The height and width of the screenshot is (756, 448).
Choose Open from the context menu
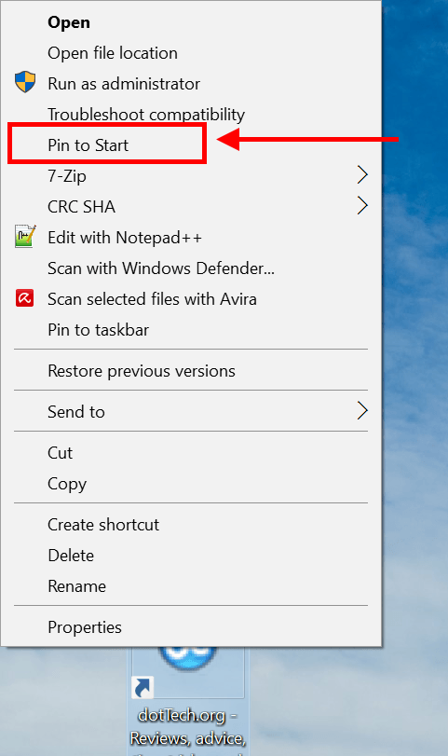coord(69,22)
